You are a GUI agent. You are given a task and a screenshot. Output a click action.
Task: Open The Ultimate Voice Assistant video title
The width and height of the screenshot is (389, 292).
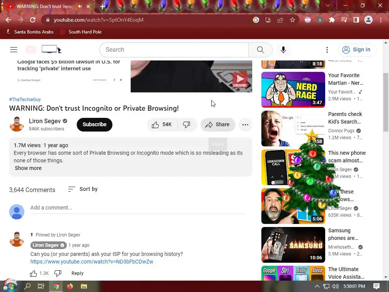point(346,273)
